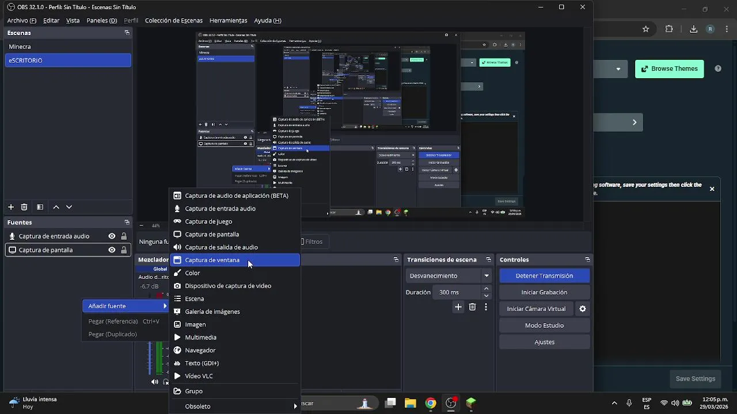
Task: Open the Archivo menu
Action: 22,20
